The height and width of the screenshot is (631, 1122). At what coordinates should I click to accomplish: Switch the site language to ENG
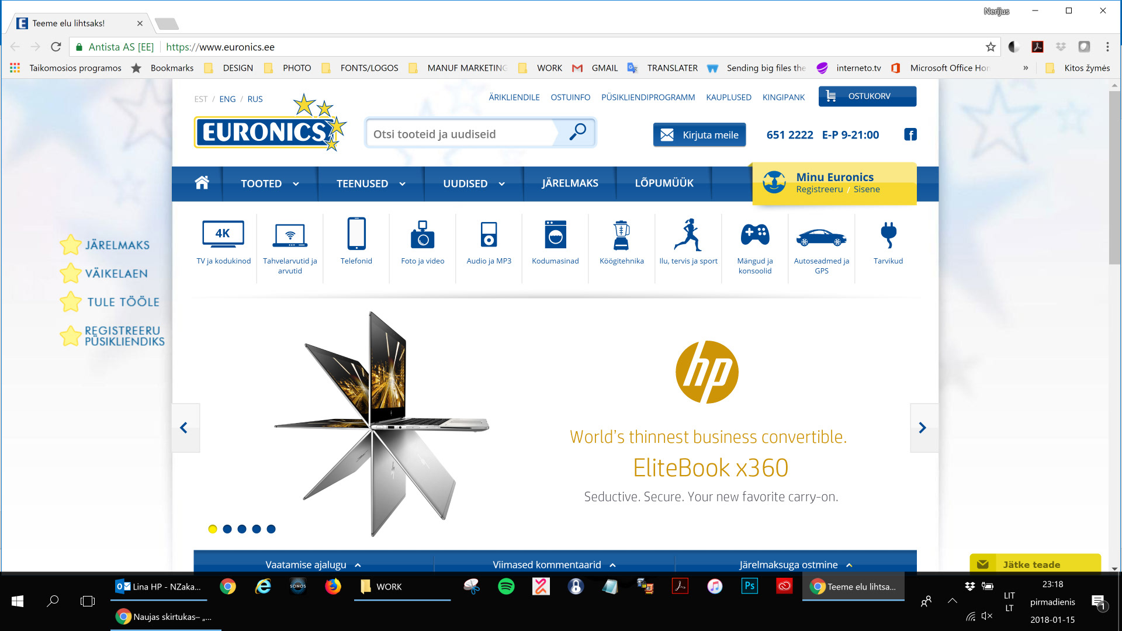click(227, 99)
